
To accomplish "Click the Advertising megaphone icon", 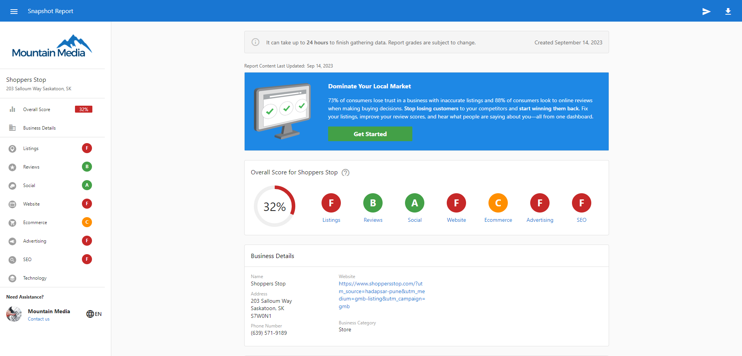I will 12,241.
